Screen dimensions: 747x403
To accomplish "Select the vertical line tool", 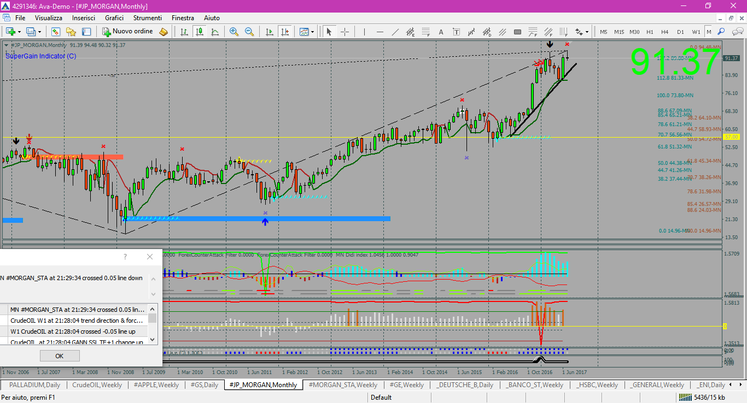I will point(364,32).
